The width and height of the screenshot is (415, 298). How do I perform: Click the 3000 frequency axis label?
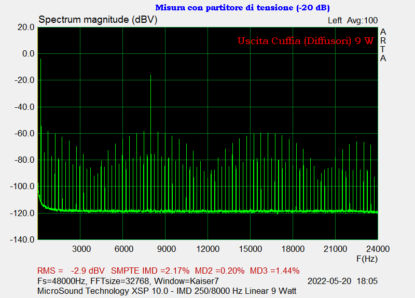[x=81, y=249]
